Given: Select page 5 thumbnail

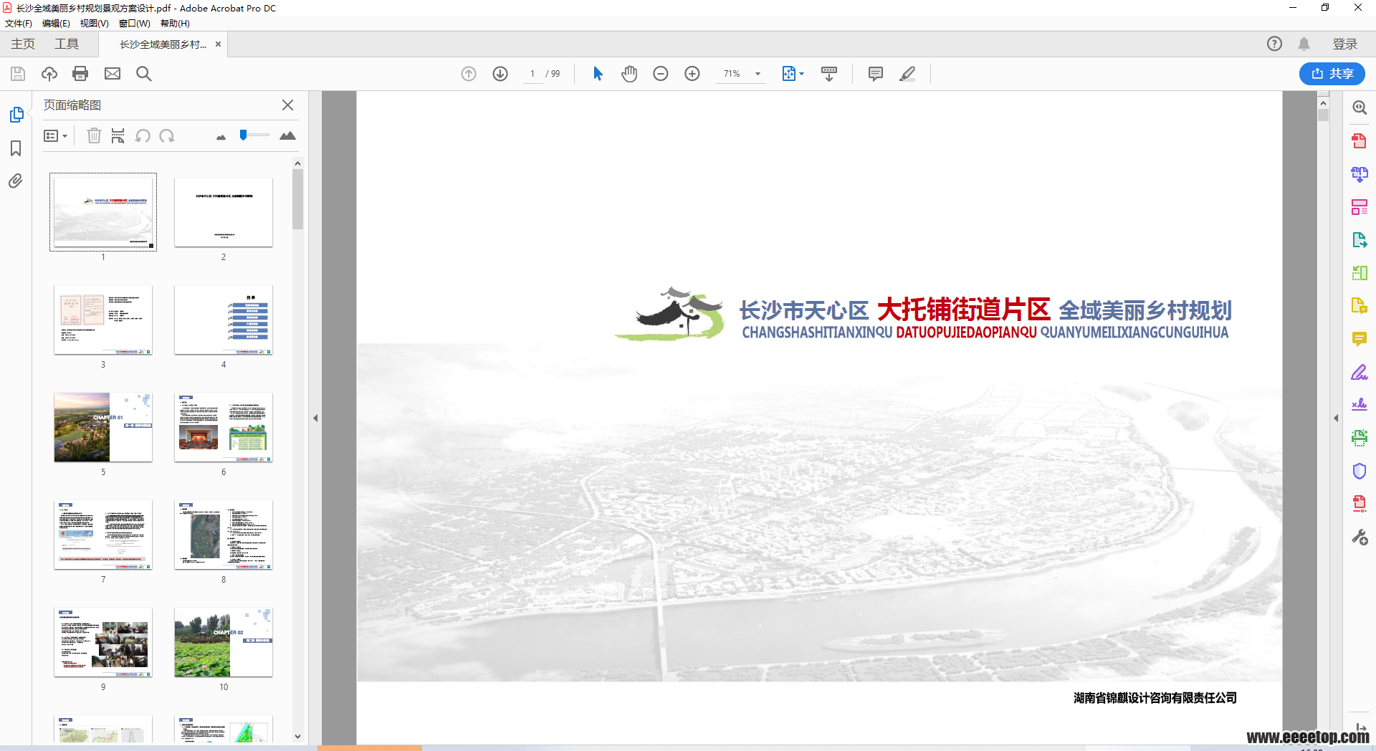Looking at the screenshot, I should point(103,427).
